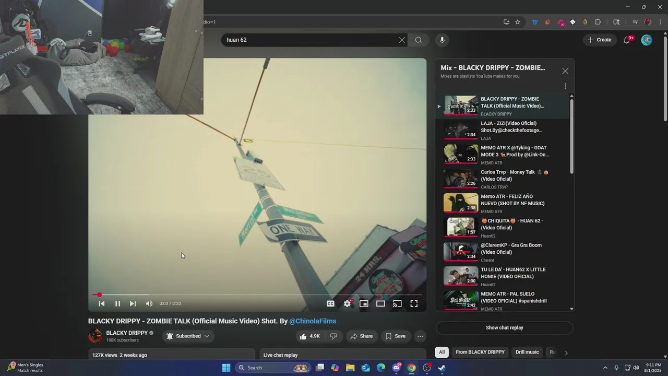668x376 pixels.
Task: Play ClarentKP - Gra Gra Boom video
Action: (x=504, y=252)
